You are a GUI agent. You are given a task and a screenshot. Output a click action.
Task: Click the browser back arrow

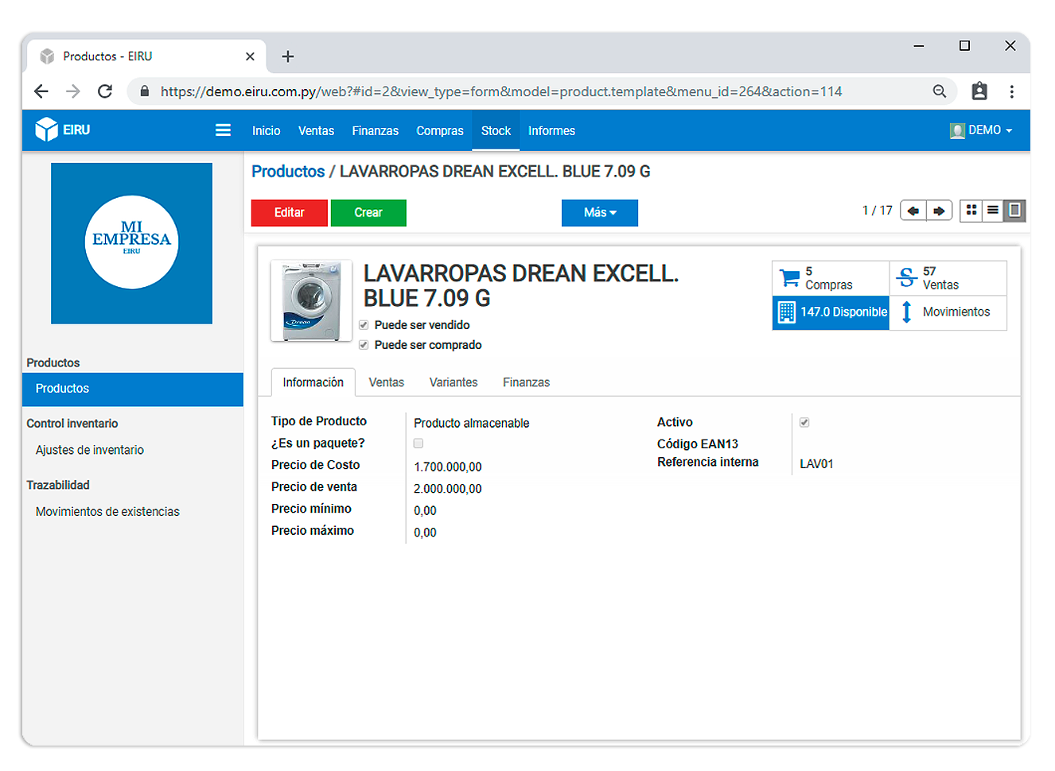coord(41,91)
